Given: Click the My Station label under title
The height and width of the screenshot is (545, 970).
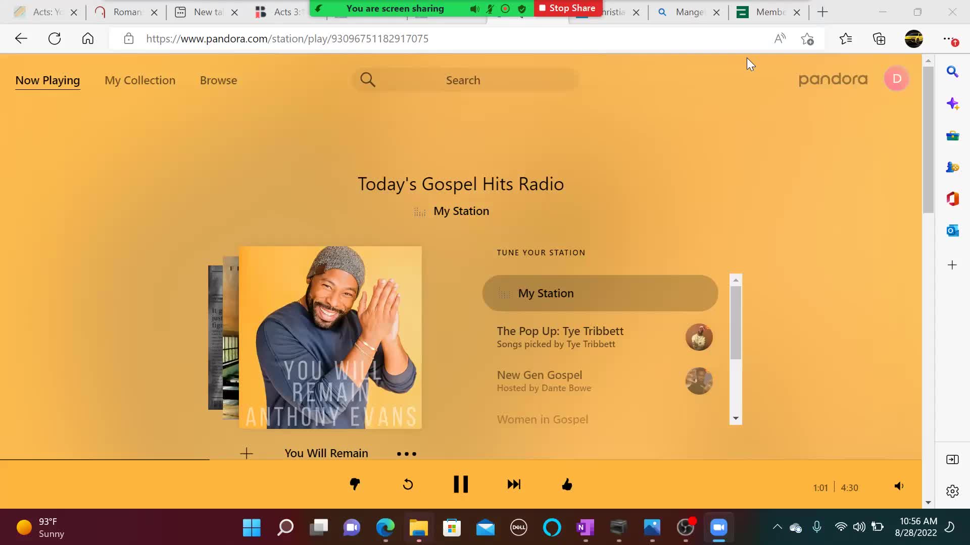Looking at the screenshot, I should [x=461, y=211].
